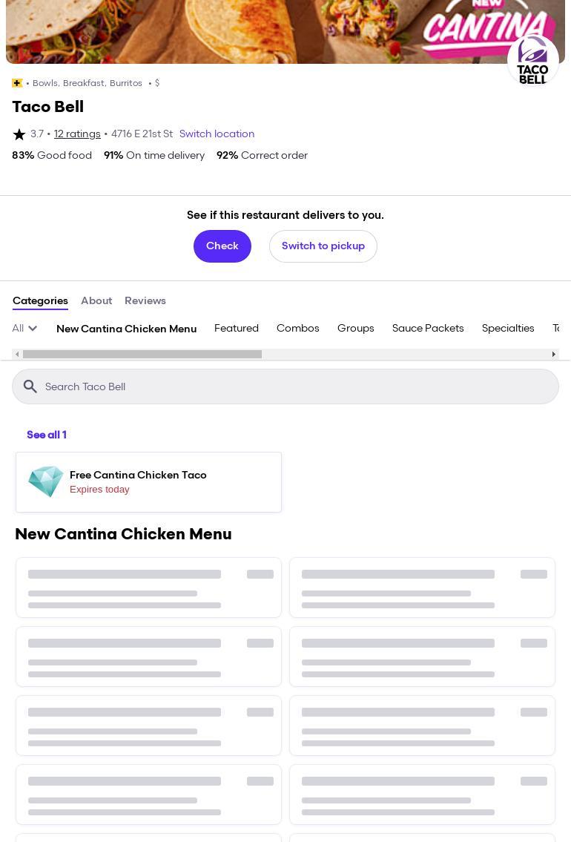Click See all 1 rewards link
This screenshot has width=571, height=842.
coord(47,435)
